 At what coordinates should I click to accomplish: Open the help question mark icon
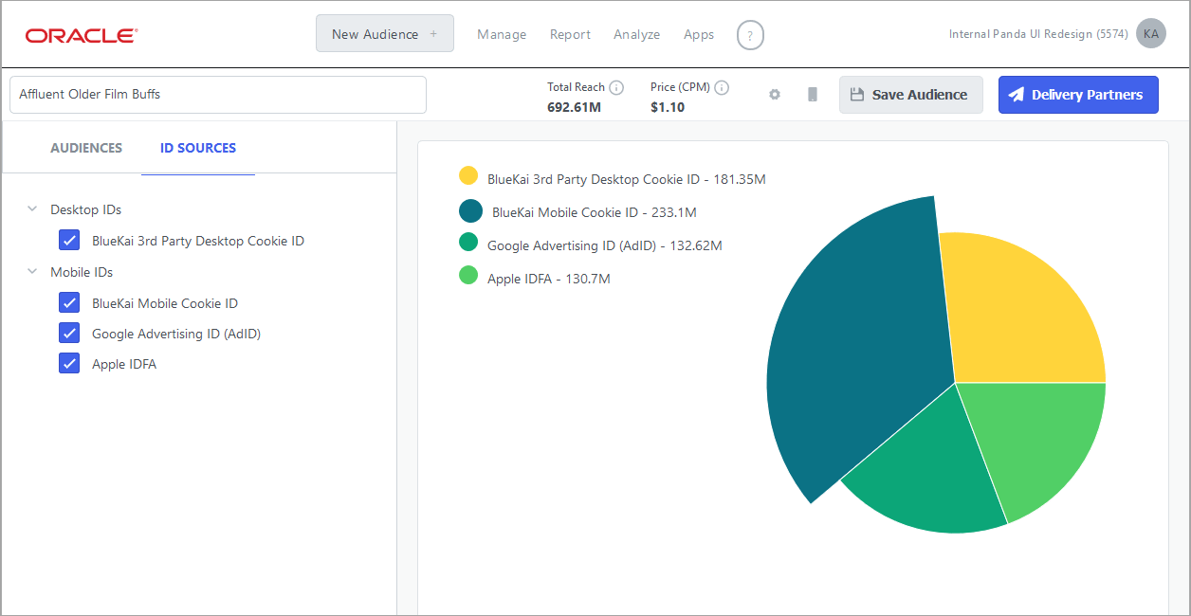click(x=750, y=35)
